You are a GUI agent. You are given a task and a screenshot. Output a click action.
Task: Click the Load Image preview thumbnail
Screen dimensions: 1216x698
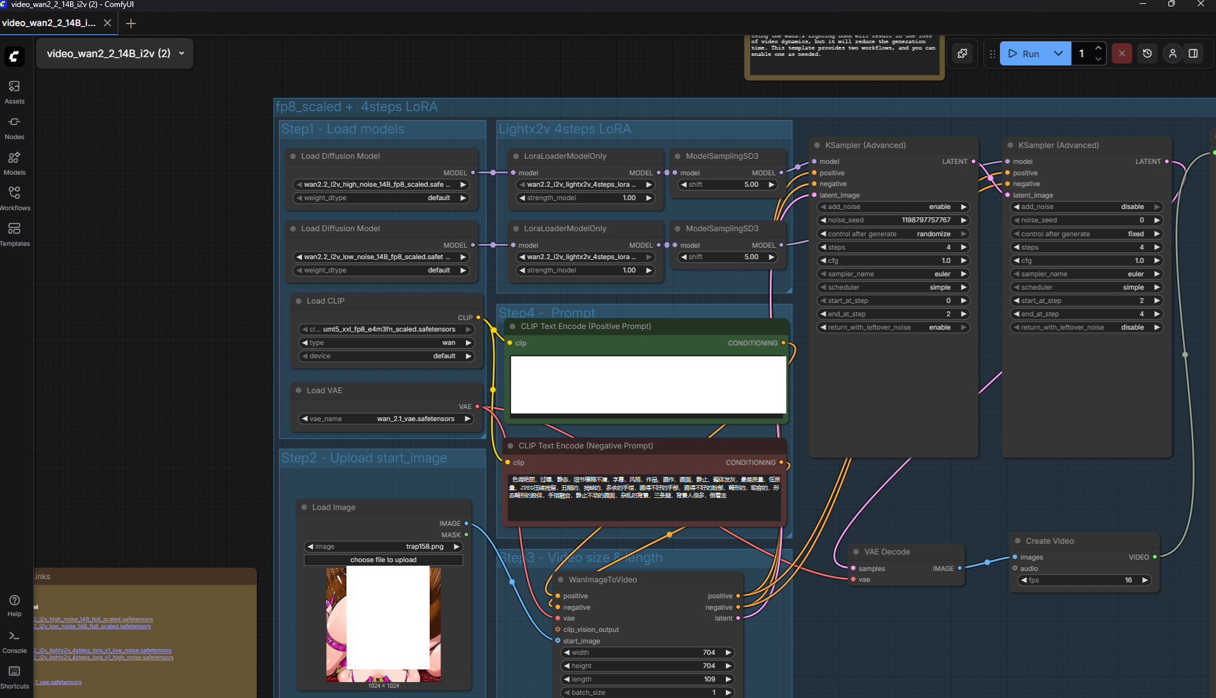[383, 624]
